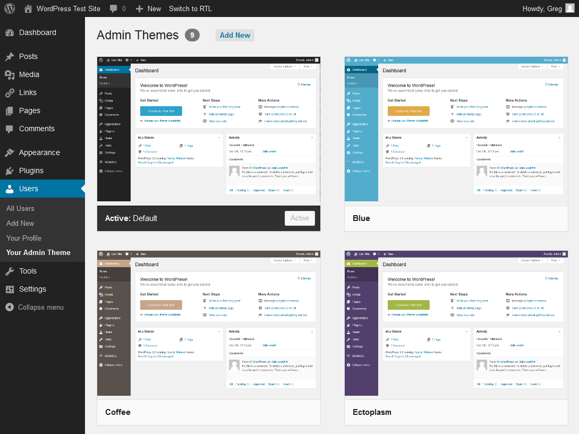Select the Ectoplasm theme screenshot thumbnail
579x434 pixels.
pos(456,323)
